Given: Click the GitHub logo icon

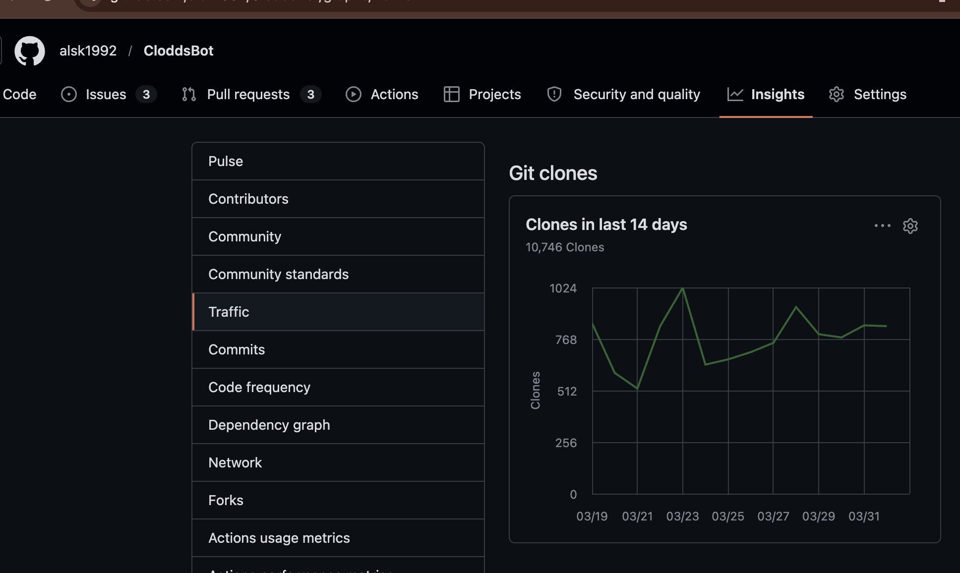Looking at the screenshot, I should point(30,50).
